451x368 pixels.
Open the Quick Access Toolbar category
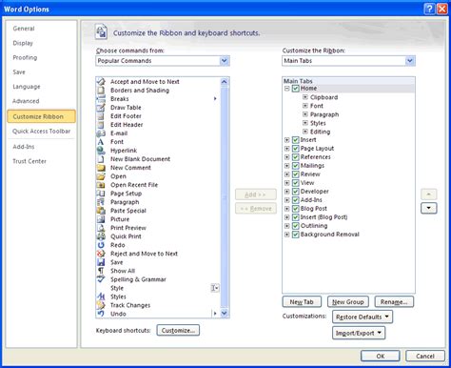41,131
